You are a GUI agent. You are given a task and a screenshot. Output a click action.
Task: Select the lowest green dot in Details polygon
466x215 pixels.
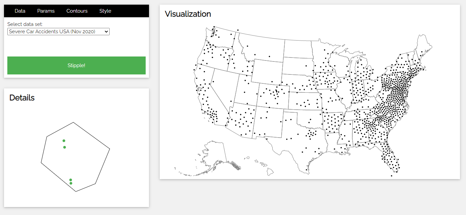click(x=71, y=183)
